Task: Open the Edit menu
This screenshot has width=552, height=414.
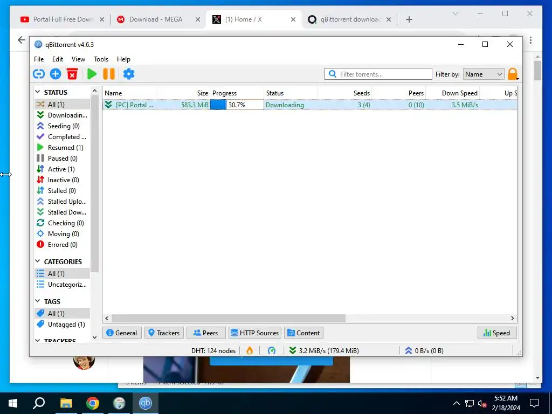Action: (57, 59)
